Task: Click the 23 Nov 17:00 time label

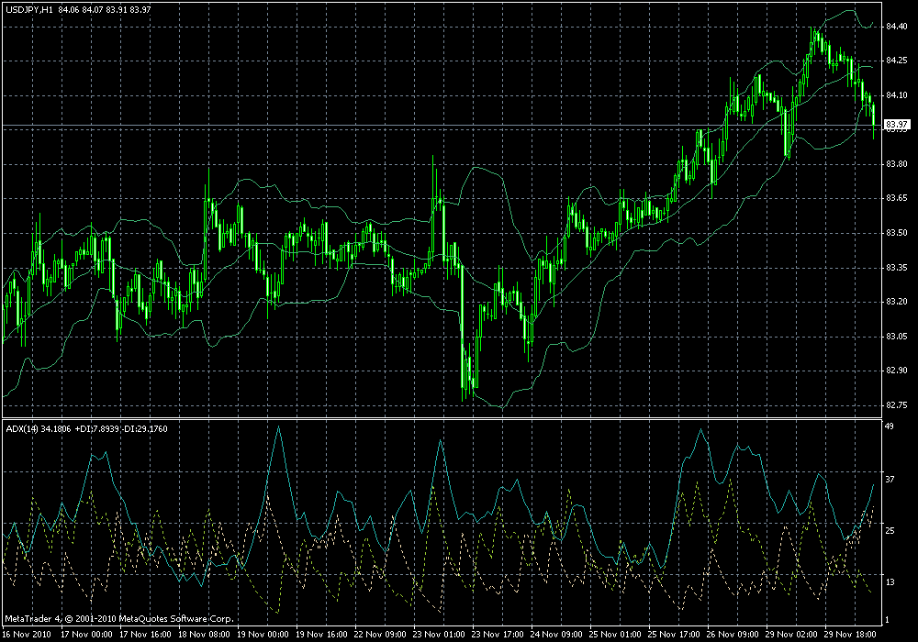Action: coord(498,635)
